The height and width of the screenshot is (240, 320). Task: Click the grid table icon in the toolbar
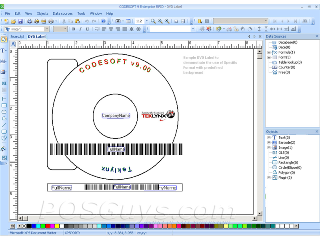[x=128, y=21]
